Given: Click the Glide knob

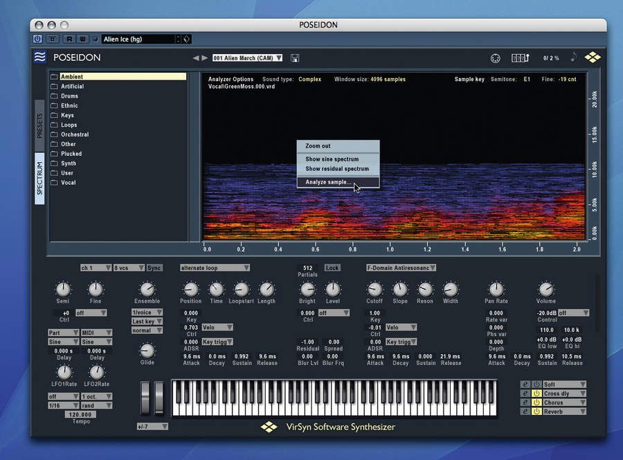Looking at the screenshot, I should [147, 351].
